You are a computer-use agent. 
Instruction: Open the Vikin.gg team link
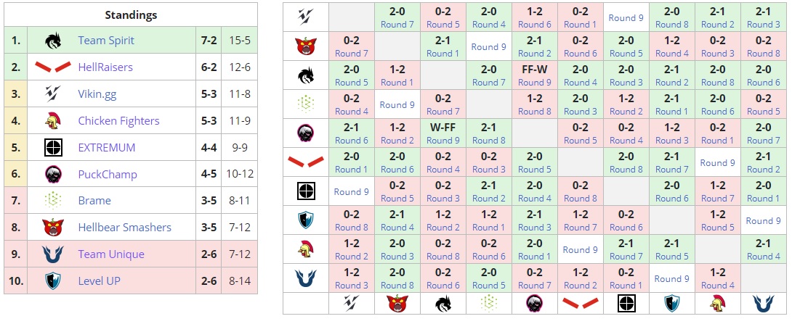pos(98,94)
